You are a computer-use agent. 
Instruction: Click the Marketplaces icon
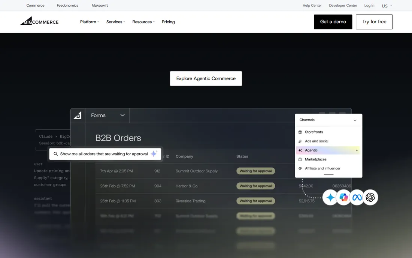[x=300, y=159]
